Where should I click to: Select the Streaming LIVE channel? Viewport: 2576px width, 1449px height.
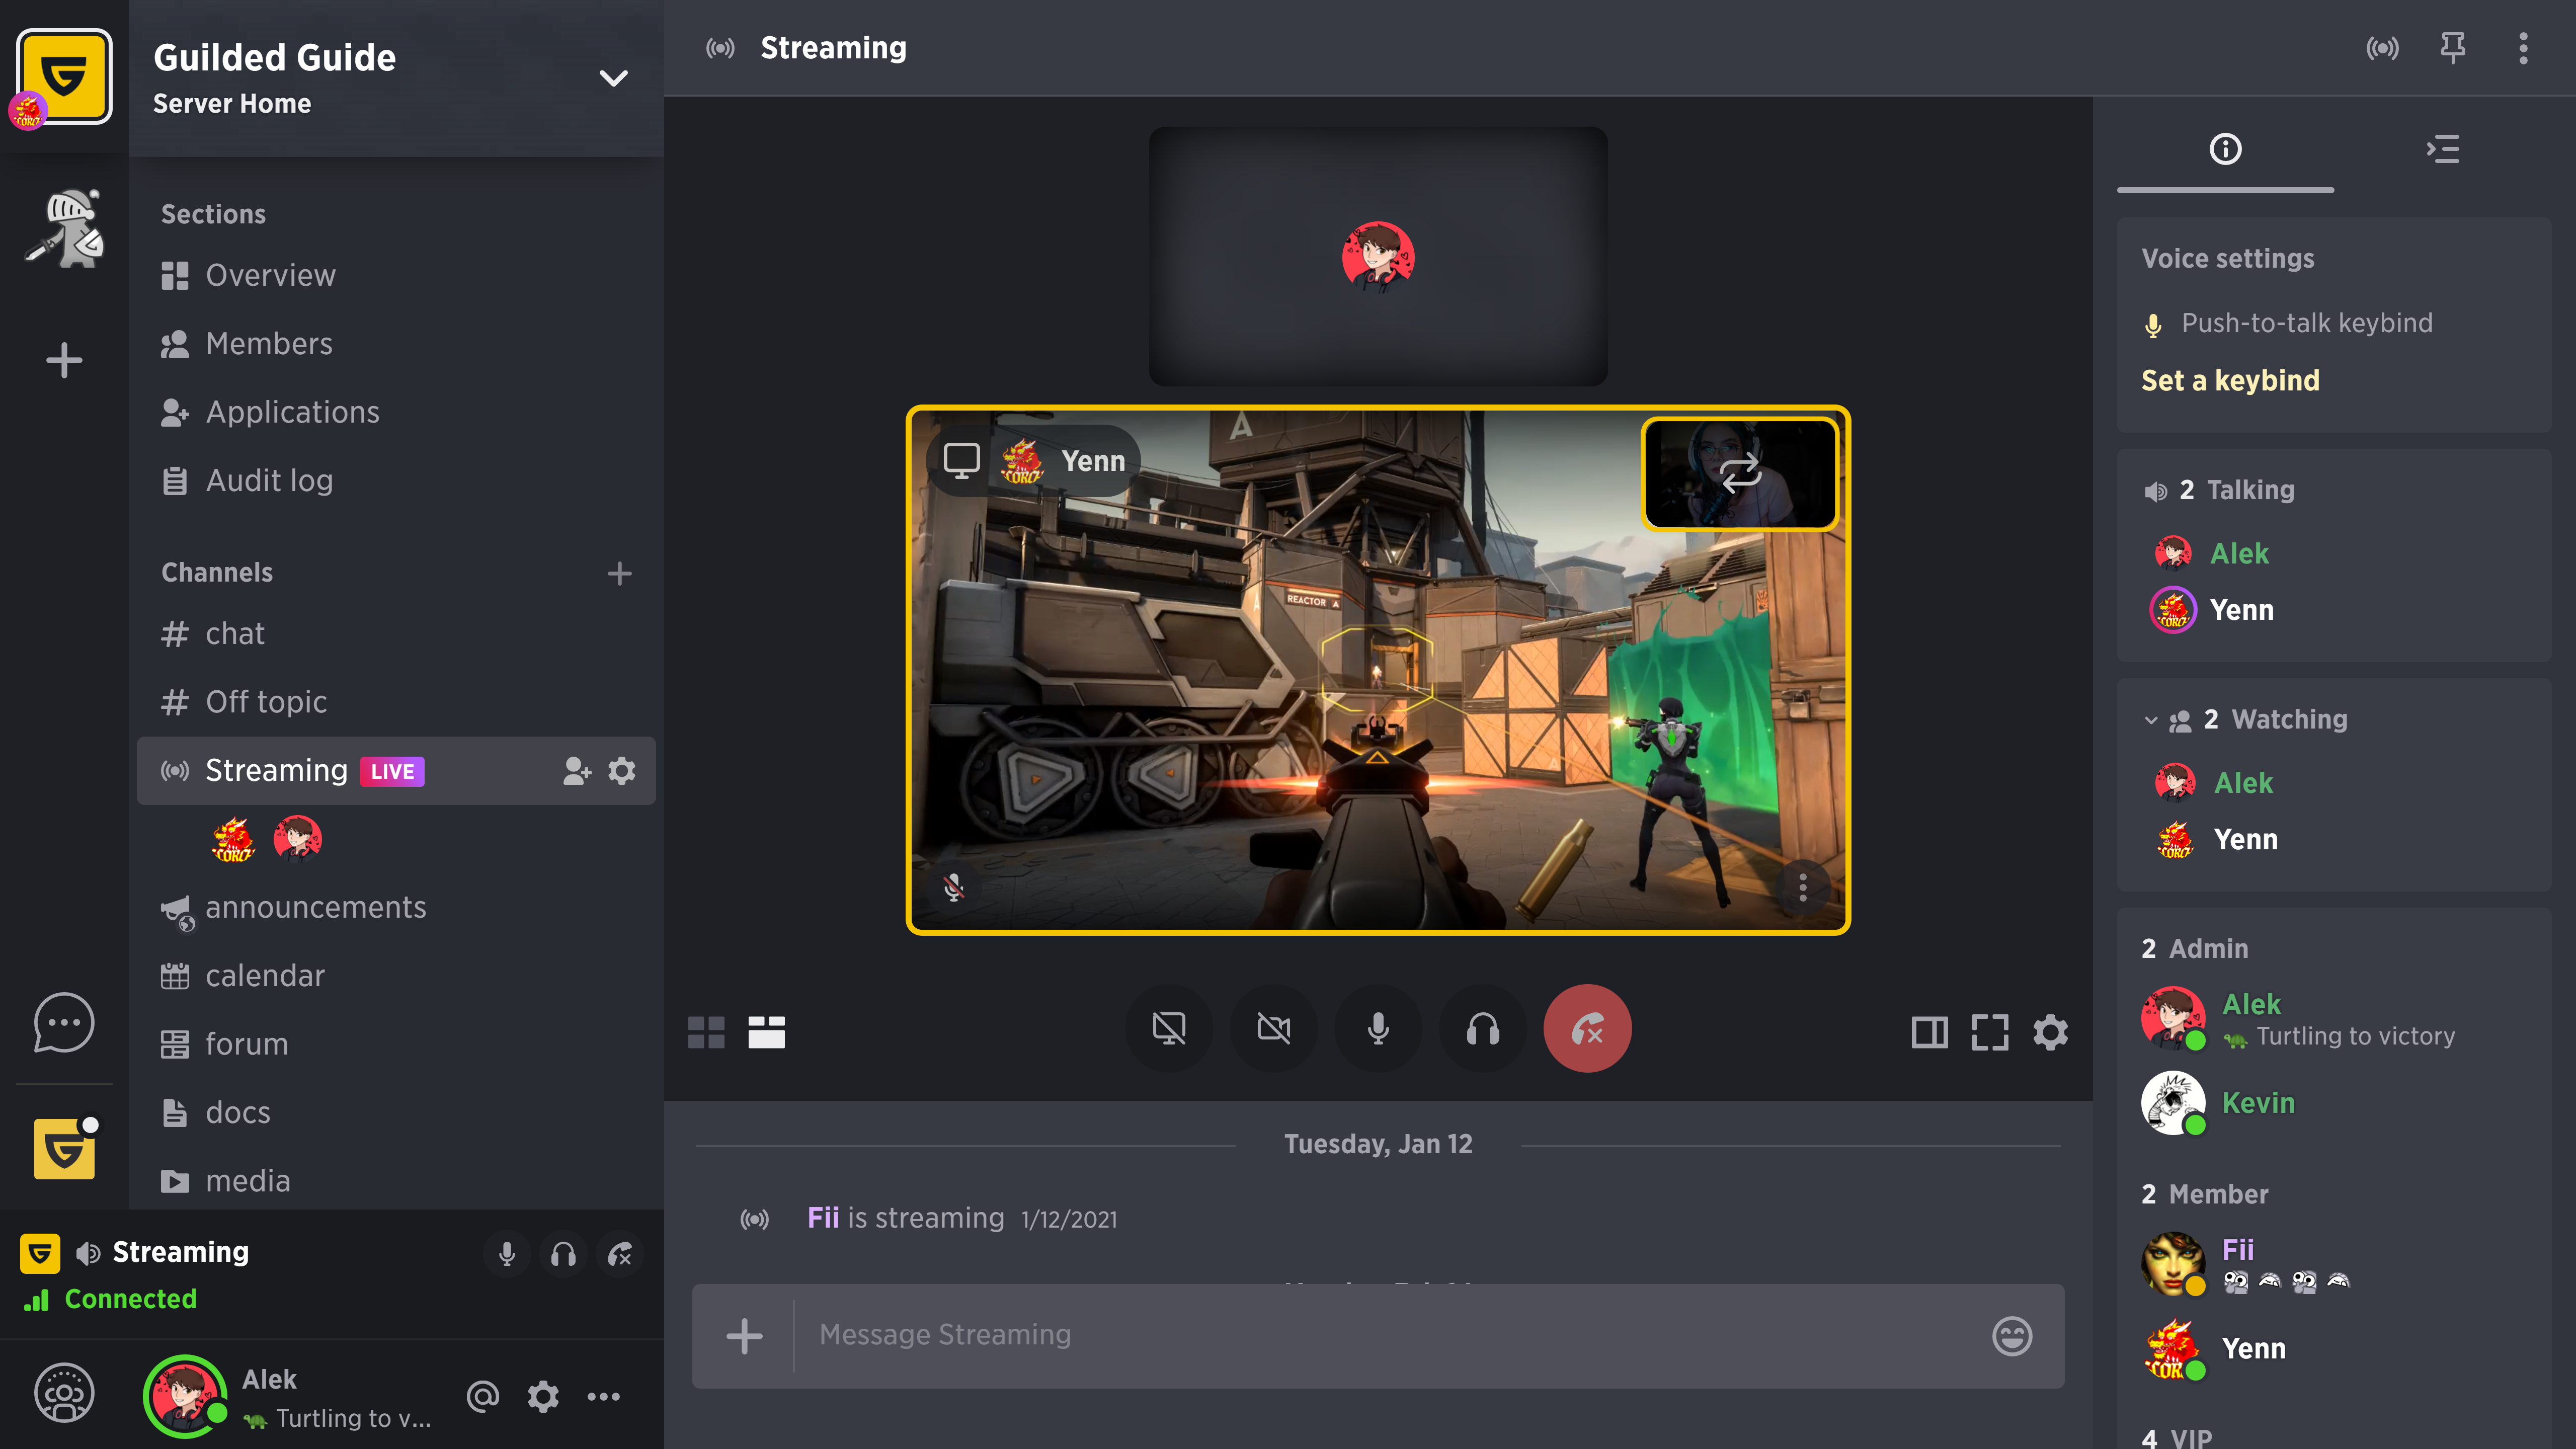pyautogui.click(x=396, y=771)
